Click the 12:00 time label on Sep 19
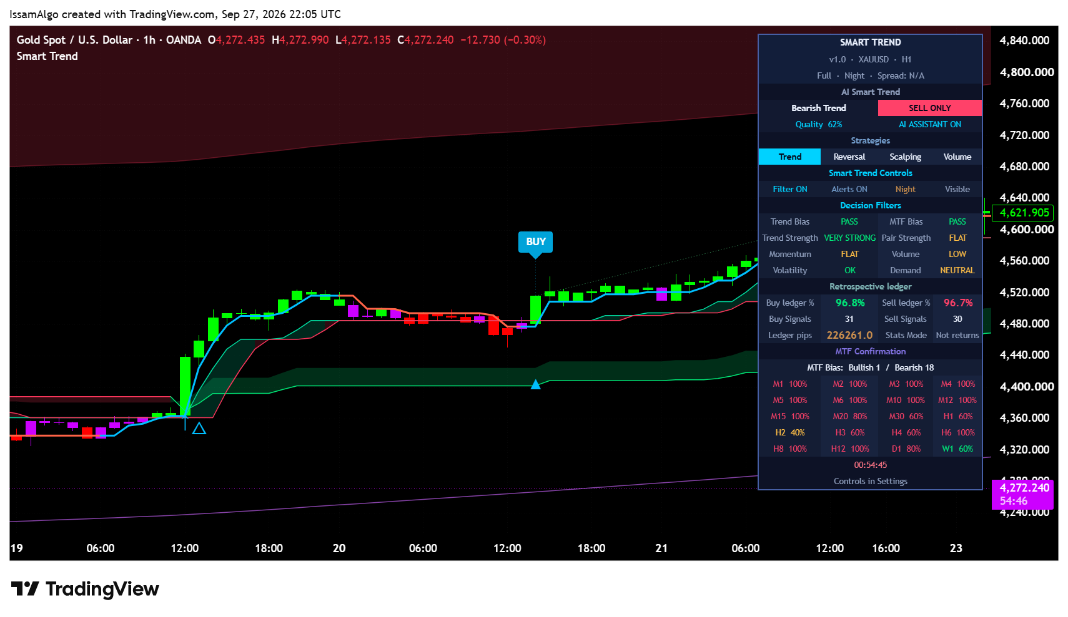The height and width of the screenshot is (617, 1068). [x=184, y=548]
